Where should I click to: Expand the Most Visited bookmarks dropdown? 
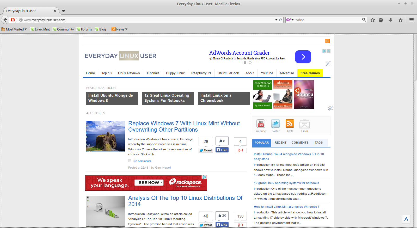pos(14,29)
